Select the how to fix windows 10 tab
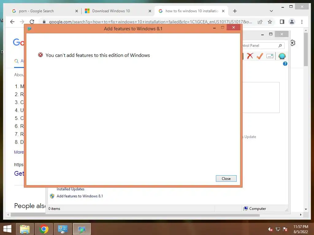Viewport: 314px width, 235px height. point(192,11)
